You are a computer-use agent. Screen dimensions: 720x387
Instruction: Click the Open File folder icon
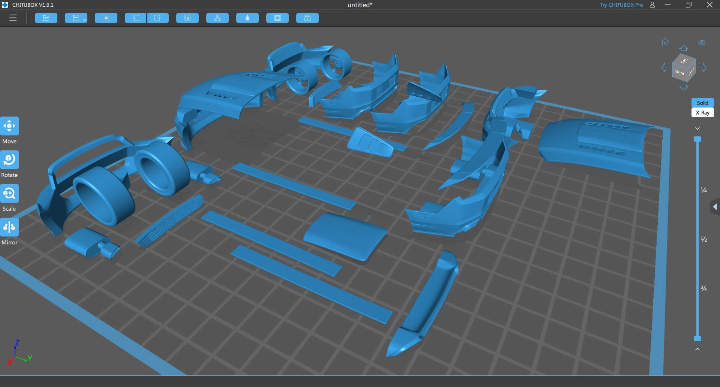[x=46, y=18]
